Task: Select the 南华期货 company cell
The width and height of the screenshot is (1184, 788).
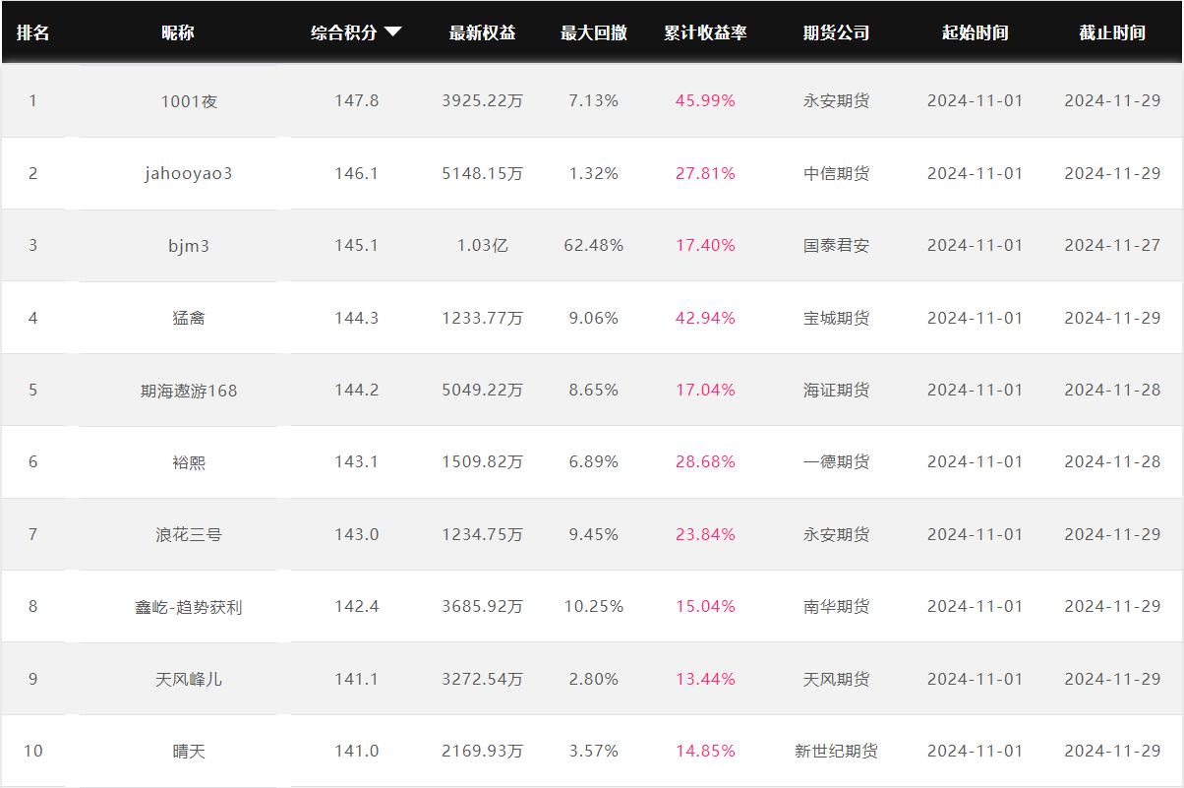Action: tap(837, 606)
